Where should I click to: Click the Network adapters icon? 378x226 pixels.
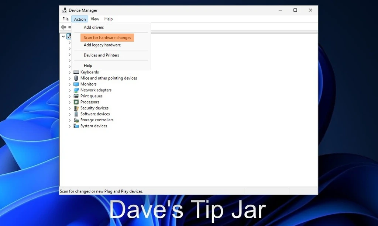coord(76,90)
